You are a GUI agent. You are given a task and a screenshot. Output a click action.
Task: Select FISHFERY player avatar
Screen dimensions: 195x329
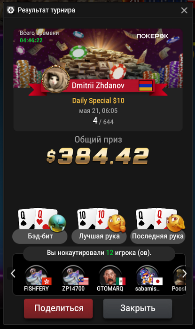[x=37, y=276]
